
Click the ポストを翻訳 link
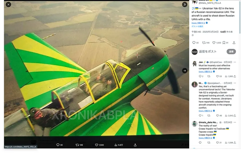coord(197,26)
